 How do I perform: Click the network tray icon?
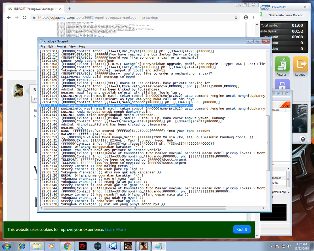[x=283, y=246]
